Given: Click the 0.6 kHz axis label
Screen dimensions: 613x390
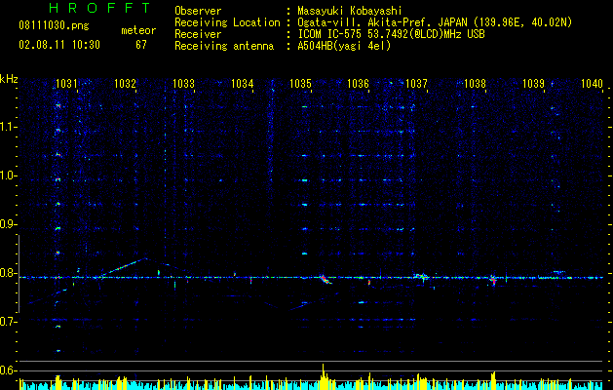Looking at the screenshot, I should click(9, 370).
